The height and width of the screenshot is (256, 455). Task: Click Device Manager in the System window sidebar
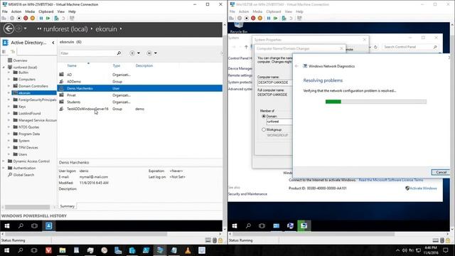pyautogui.click(x=240, y=68)
